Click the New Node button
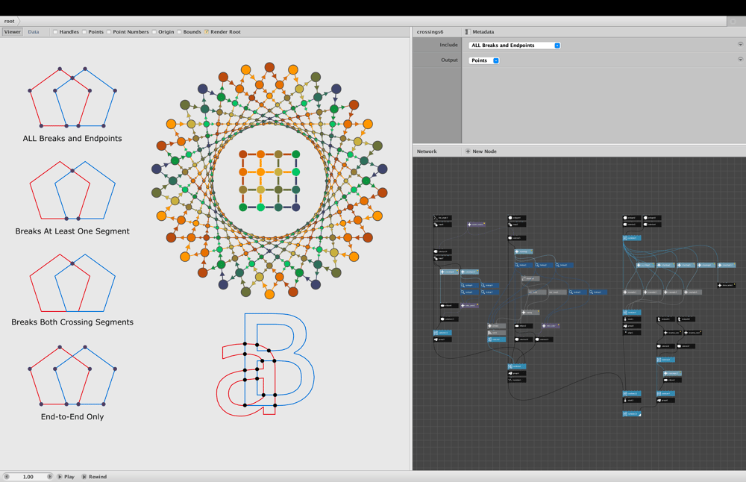Image resolution: width=746 pixels, height=482 pixels. coord(481,151)
